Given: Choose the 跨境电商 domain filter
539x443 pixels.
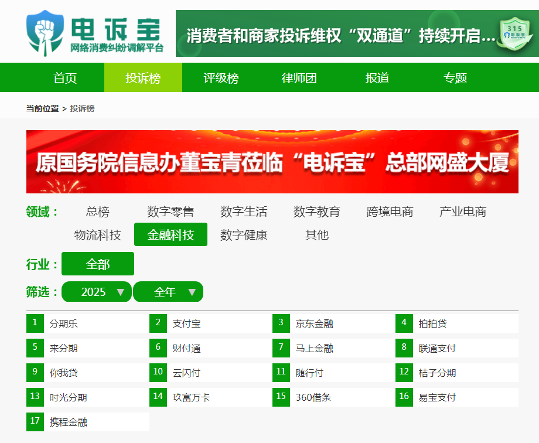Looking at the screenshot, I should pyautogui.click(x=390, y=212).
